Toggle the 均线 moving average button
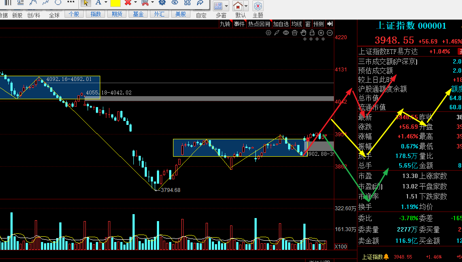 coord(297,24)
